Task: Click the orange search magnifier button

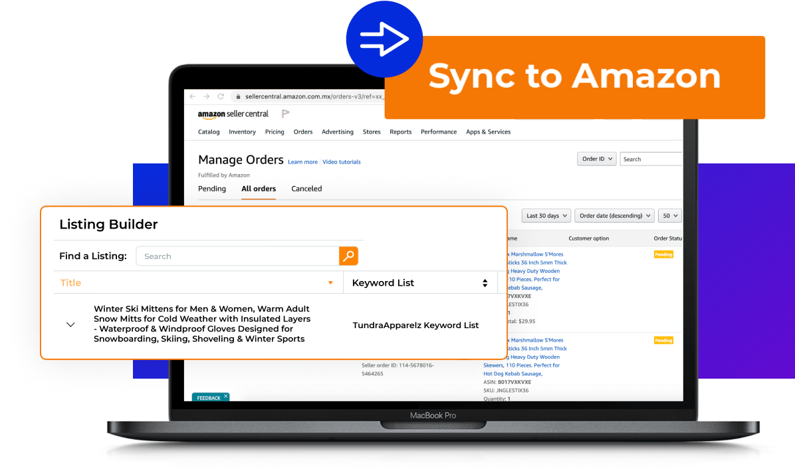Action: (x=348, y=256)
